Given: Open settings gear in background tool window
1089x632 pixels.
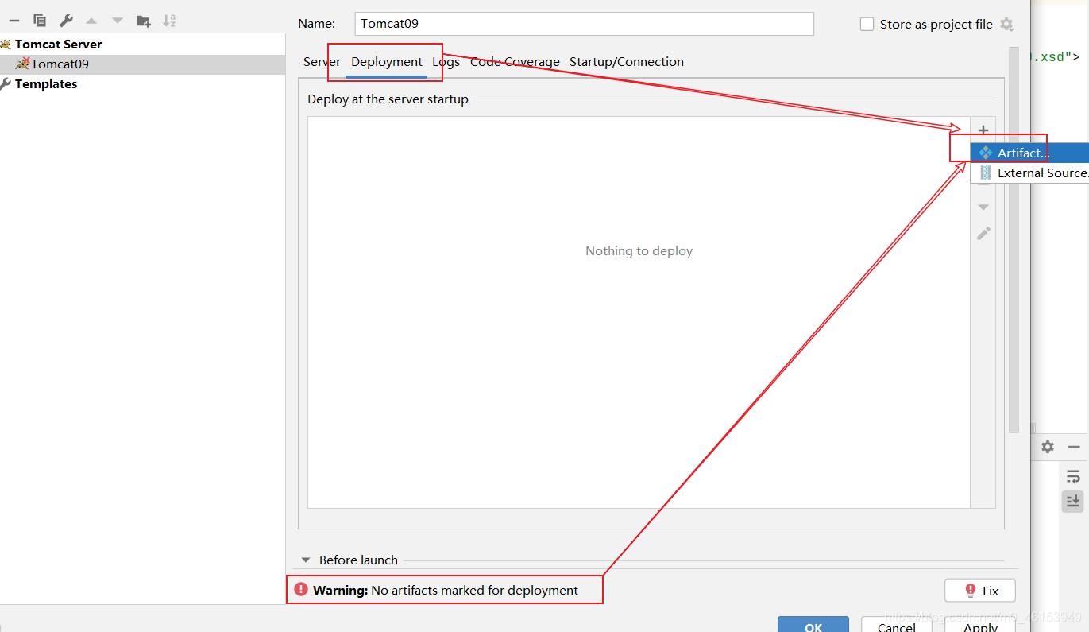Looking at the screenshot, I should click(1048, 447).
